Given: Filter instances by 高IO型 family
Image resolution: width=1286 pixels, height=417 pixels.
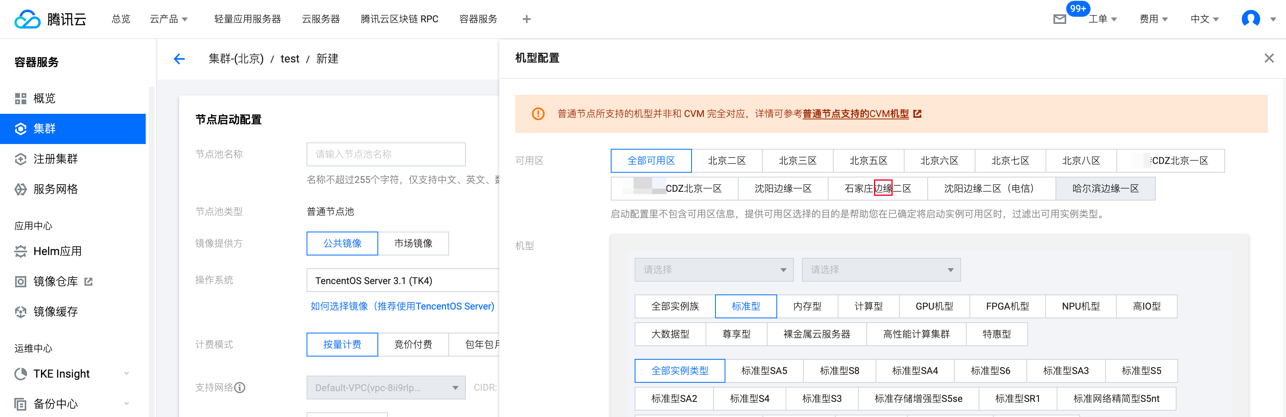Looking at the screenshot, I should pyautogui.click(x=1147, y=306).
